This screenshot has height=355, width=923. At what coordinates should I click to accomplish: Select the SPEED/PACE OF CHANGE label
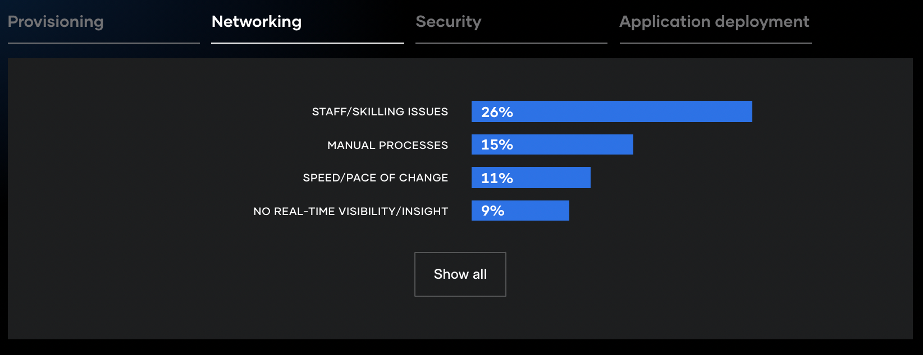[376, 177]
